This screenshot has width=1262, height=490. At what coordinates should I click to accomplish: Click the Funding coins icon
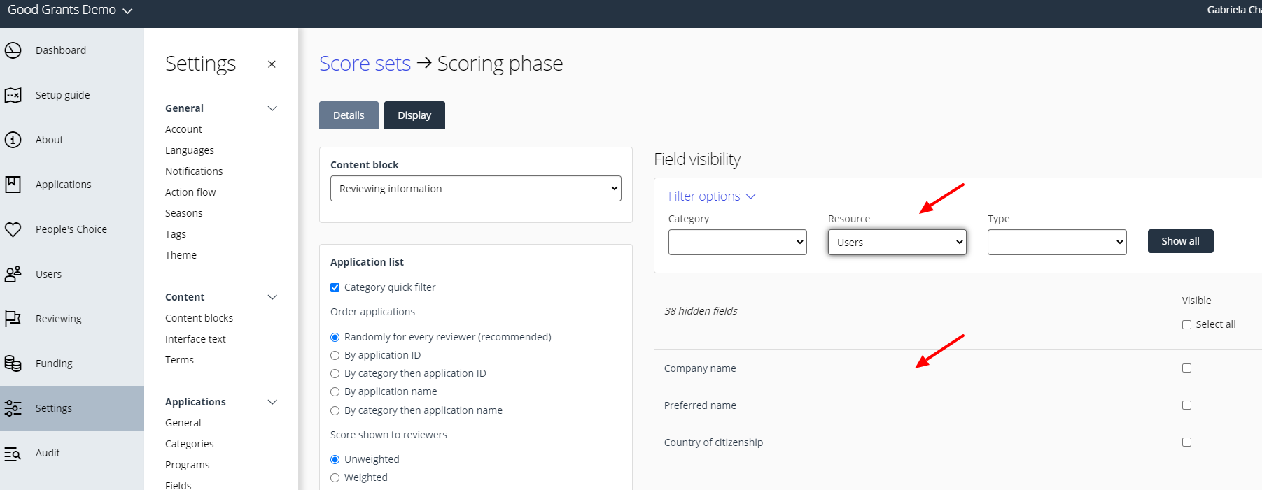point(13,363)
